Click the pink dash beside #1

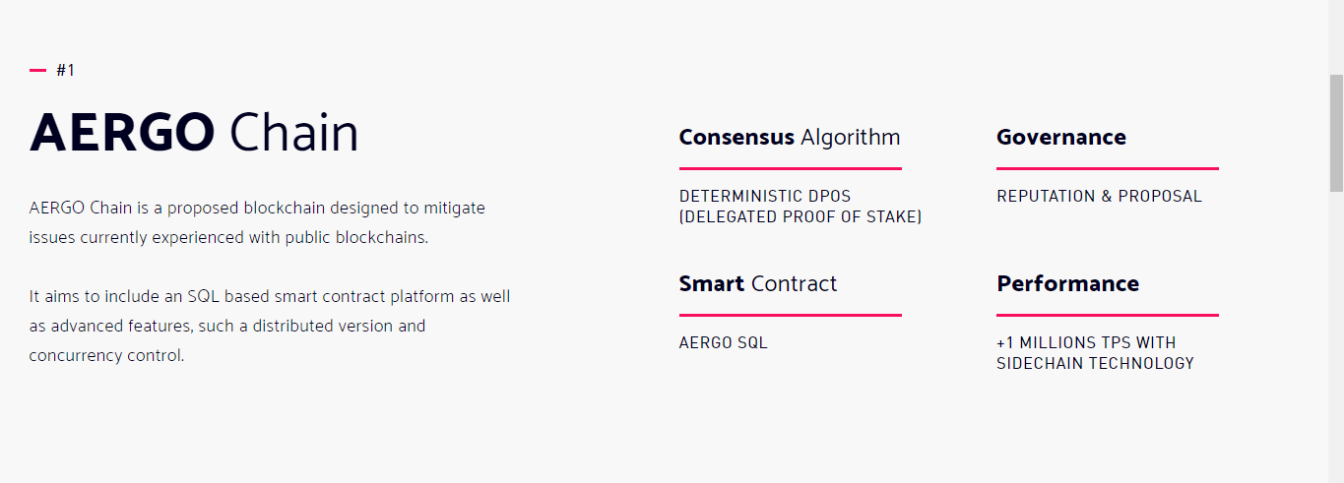38,70
